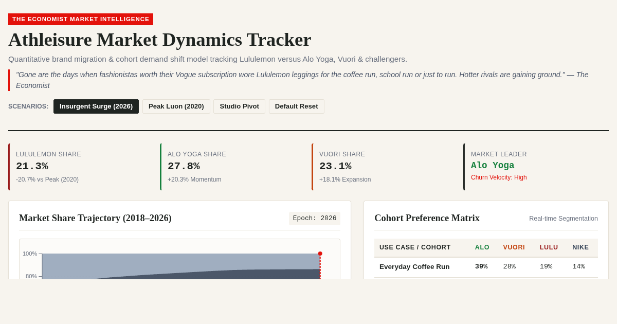The image size is (617, 324).
Task: Switch to Peak Luon (2020) scenario
Action: click(x=176, y=106)
